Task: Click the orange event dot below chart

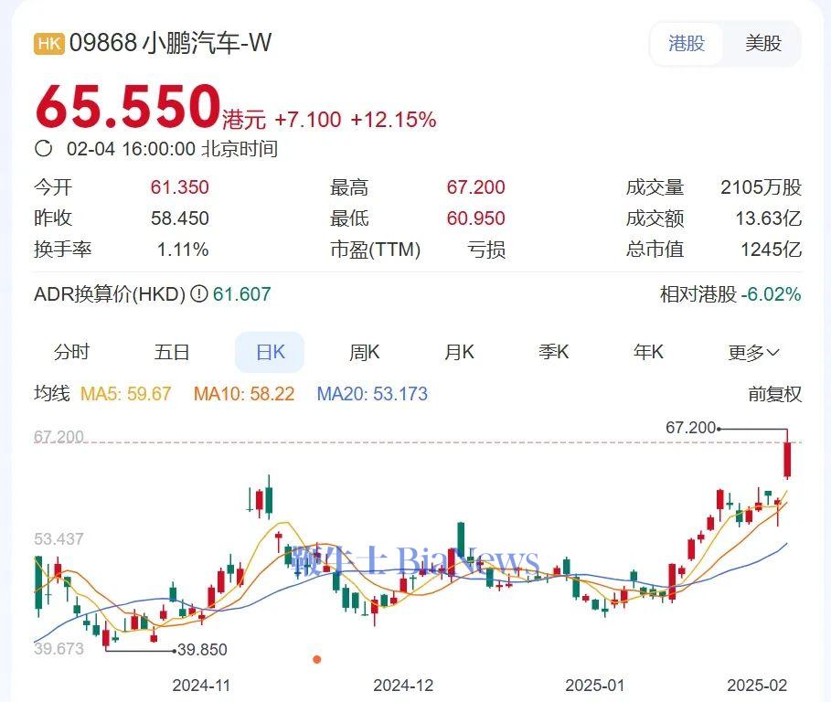Action: [317, 660]
